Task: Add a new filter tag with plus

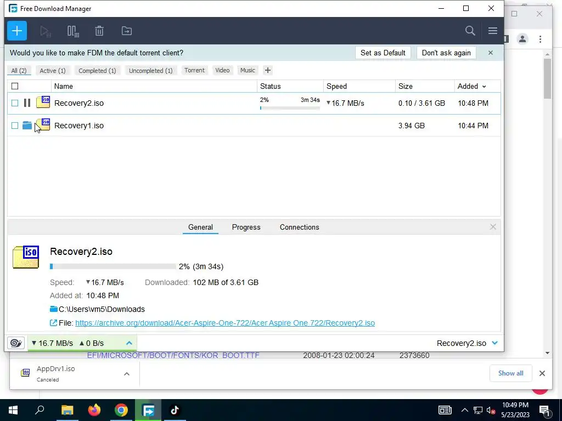Action: 267,71
